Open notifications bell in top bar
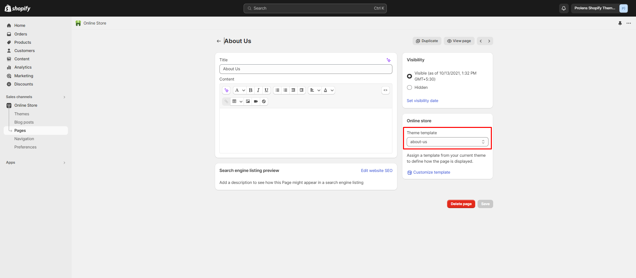 (x=563, y=8)
